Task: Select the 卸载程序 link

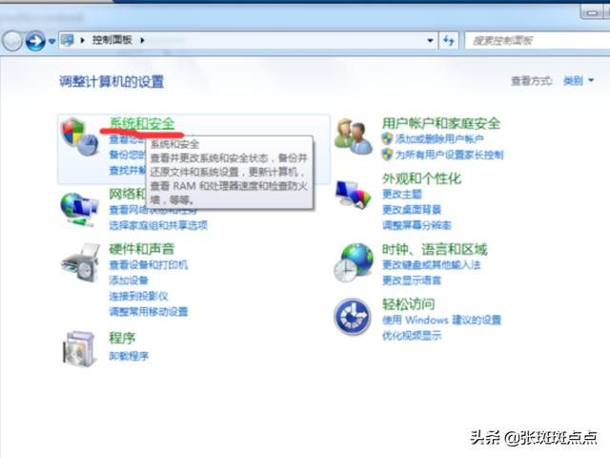Action: 129,356
